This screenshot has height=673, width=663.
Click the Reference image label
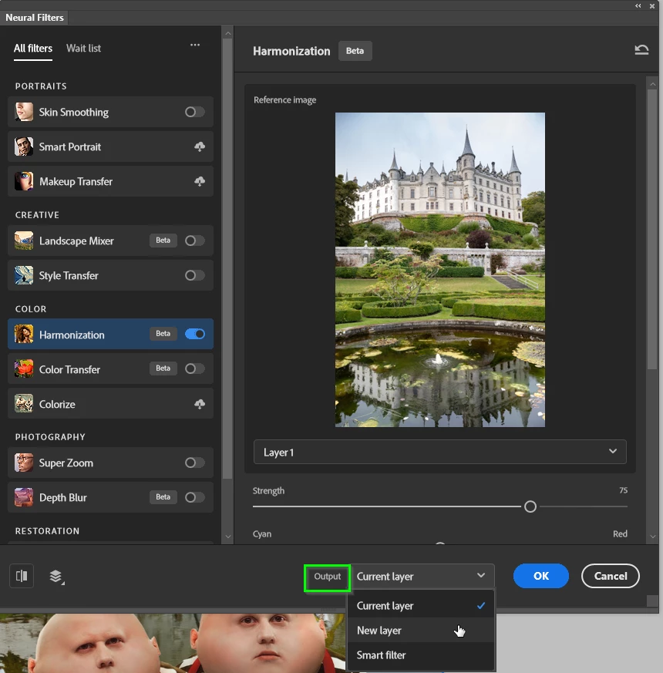[x=285, y=100]
